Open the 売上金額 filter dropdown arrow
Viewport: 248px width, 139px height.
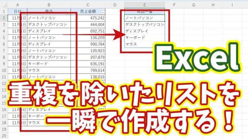tap(103, 12)
